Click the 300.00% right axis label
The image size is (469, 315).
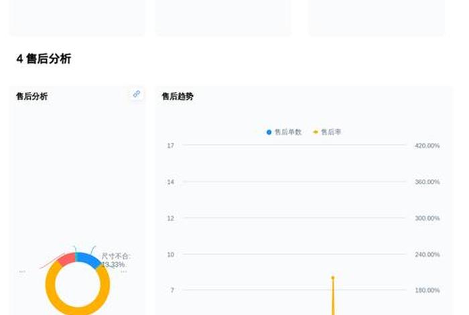[x=427, y=218]
